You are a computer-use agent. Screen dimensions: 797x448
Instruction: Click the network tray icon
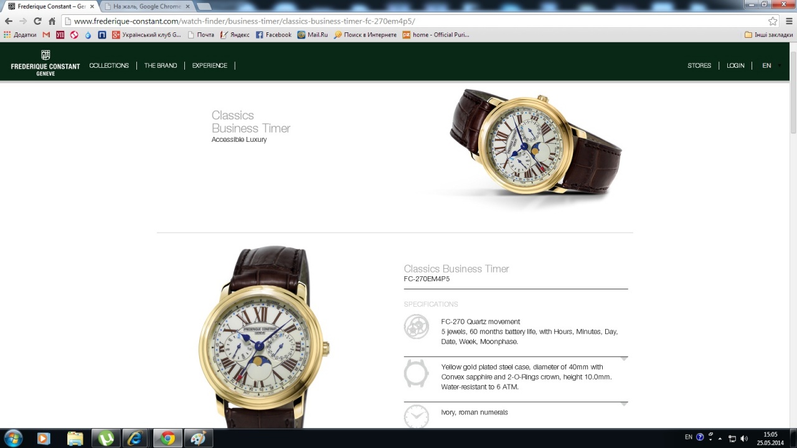point(732,438)
